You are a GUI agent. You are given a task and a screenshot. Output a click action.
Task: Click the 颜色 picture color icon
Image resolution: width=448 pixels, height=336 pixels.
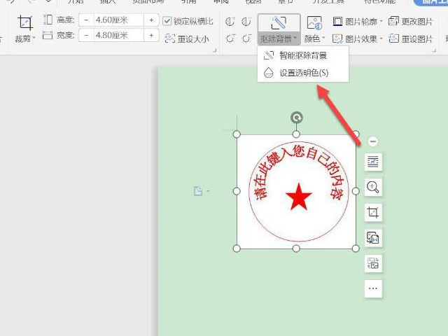pyautogui.click(x=314, y=23)
